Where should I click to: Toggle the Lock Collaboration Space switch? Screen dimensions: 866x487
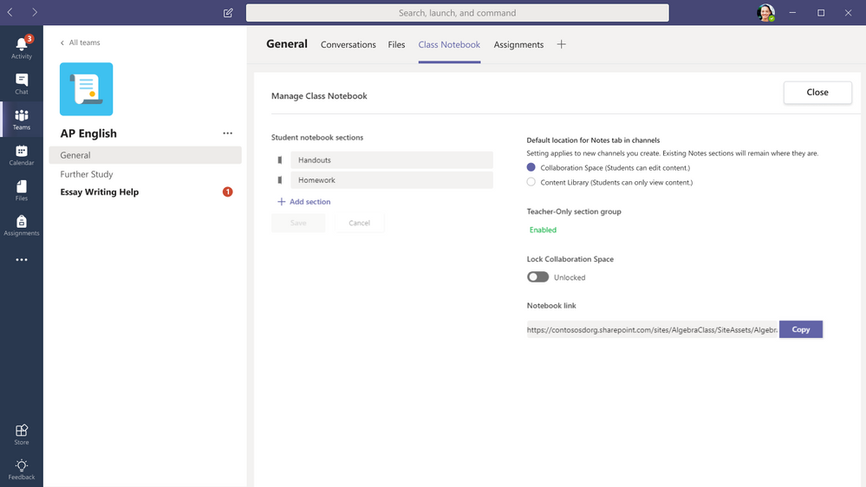[x=537, y=277]
